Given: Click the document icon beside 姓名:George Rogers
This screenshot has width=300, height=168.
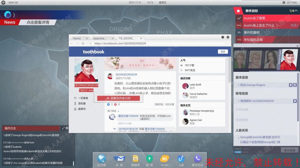Looking at the screenshot, I should tap(295, 85).
